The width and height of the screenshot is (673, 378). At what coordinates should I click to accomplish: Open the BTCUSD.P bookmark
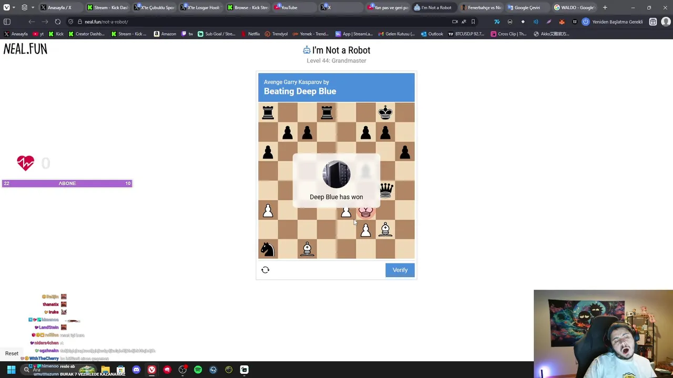coord(466,34)
